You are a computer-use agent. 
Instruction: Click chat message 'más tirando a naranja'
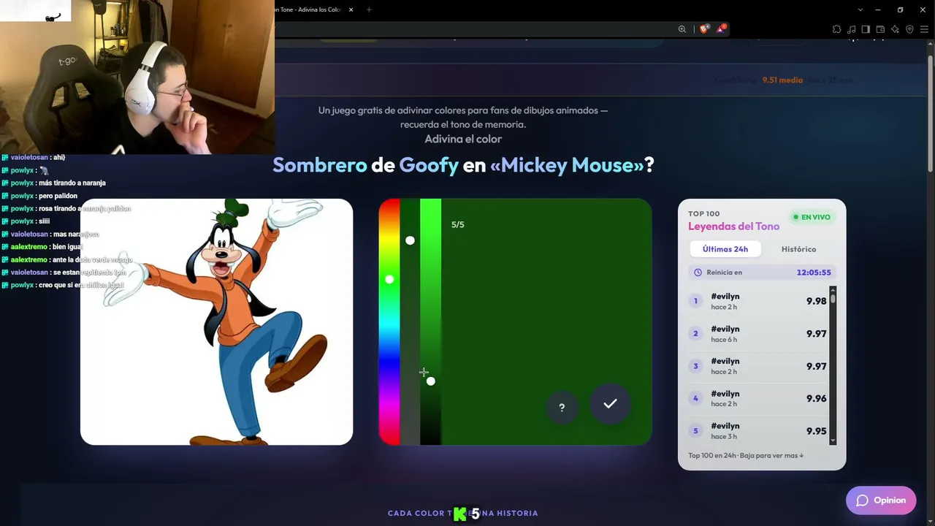pos(72,183)
